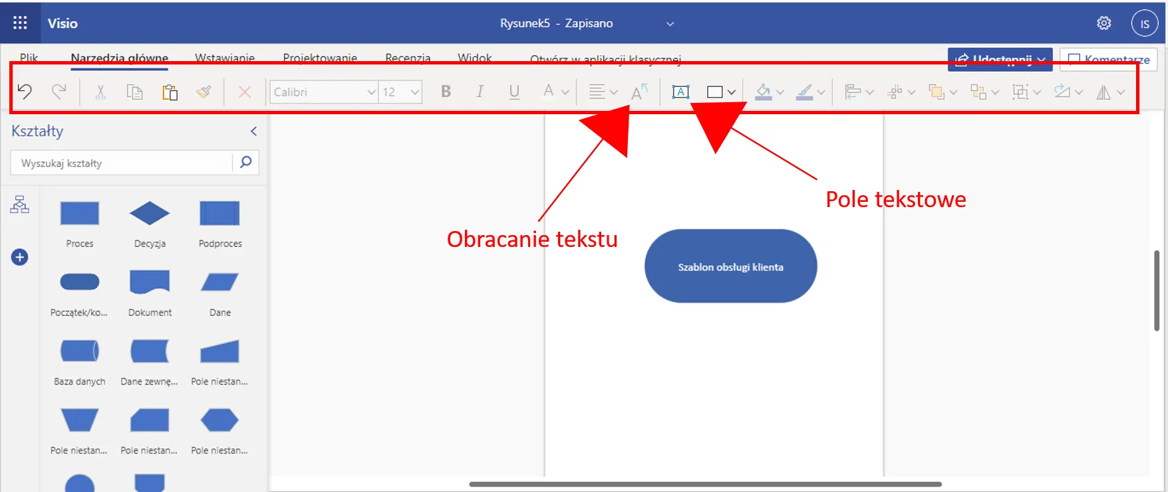
Task: Open settings gear icon
Action: point(1103,23)
